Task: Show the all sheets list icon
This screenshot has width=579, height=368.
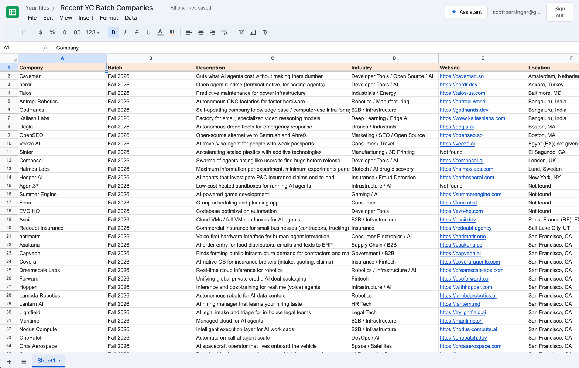Action: pyautogui.click(x=24, y=362)
